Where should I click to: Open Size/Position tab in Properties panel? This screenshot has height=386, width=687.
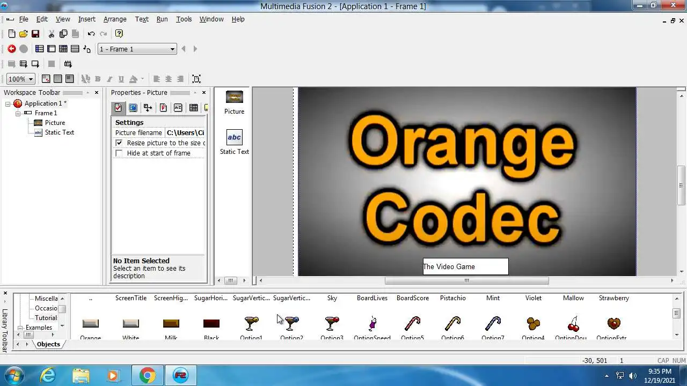(x=148, y=108)
